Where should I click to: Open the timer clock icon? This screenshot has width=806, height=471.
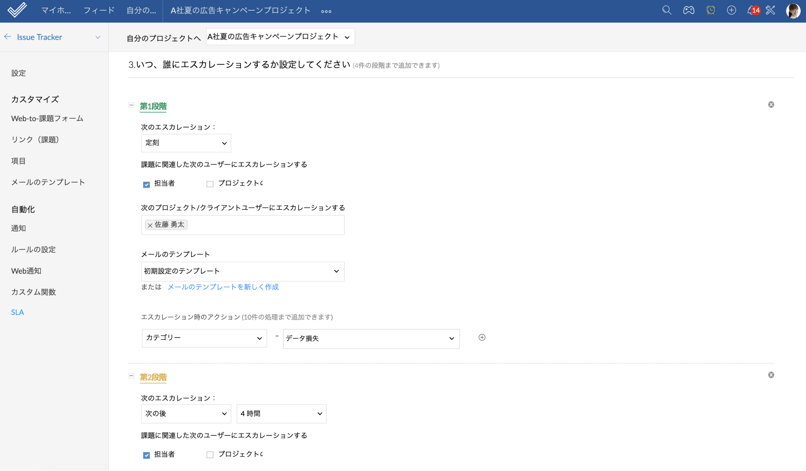(710, 10)
